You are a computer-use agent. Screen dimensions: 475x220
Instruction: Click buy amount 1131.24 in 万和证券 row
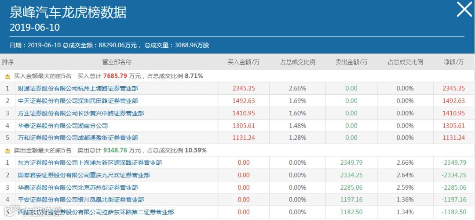click(x=244, y=138)
